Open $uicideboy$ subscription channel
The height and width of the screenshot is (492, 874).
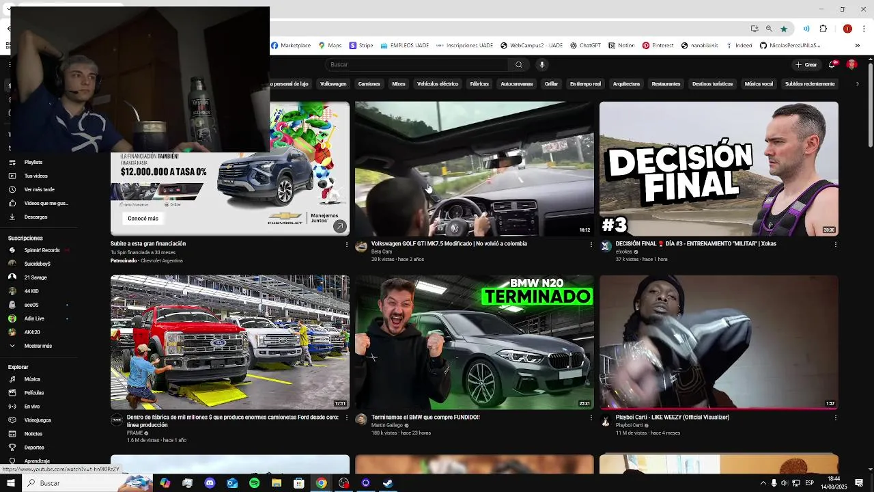click(39, 264)
